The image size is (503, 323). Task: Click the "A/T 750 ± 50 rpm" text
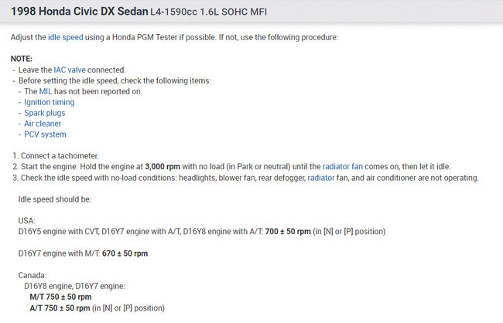pos(60,308)
